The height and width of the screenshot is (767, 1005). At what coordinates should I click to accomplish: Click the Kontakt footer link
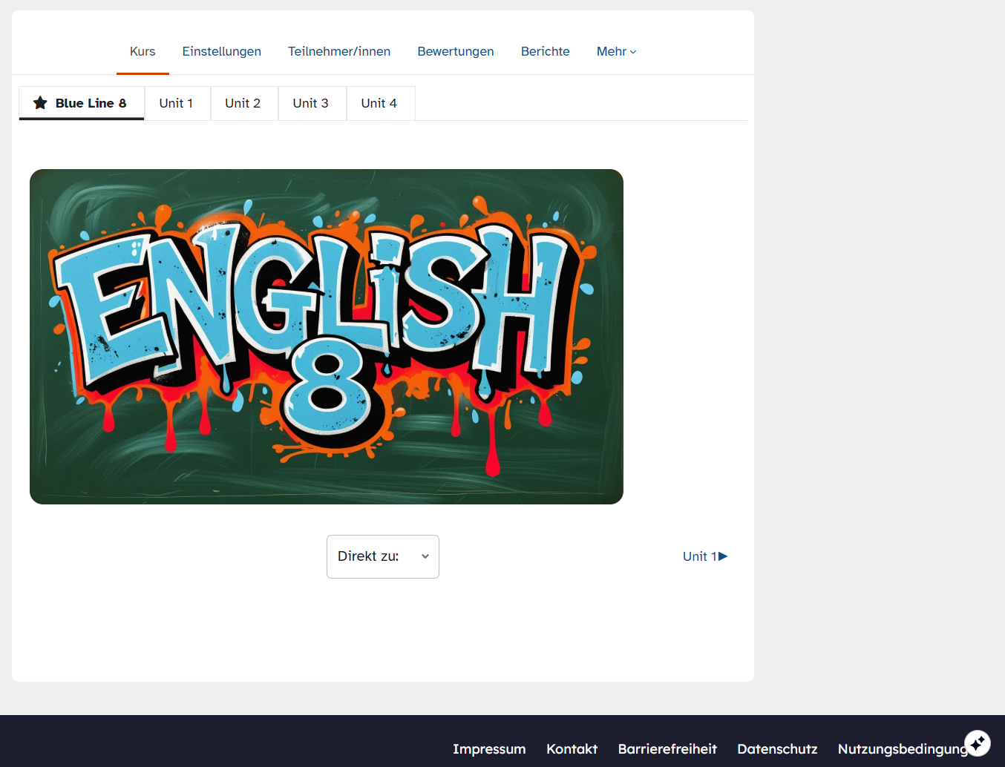(x=572, y=749)
